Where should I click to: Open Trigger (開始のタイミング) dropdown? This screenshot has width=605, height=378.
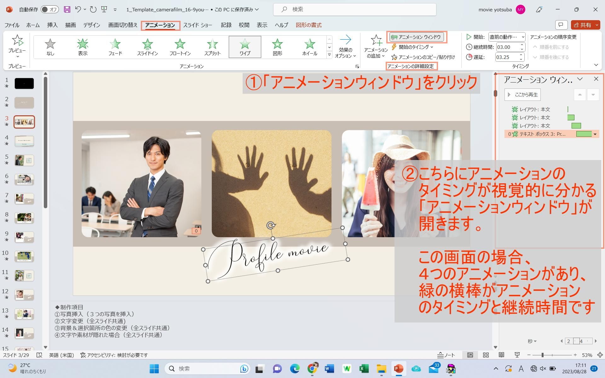tap(412, 47)
